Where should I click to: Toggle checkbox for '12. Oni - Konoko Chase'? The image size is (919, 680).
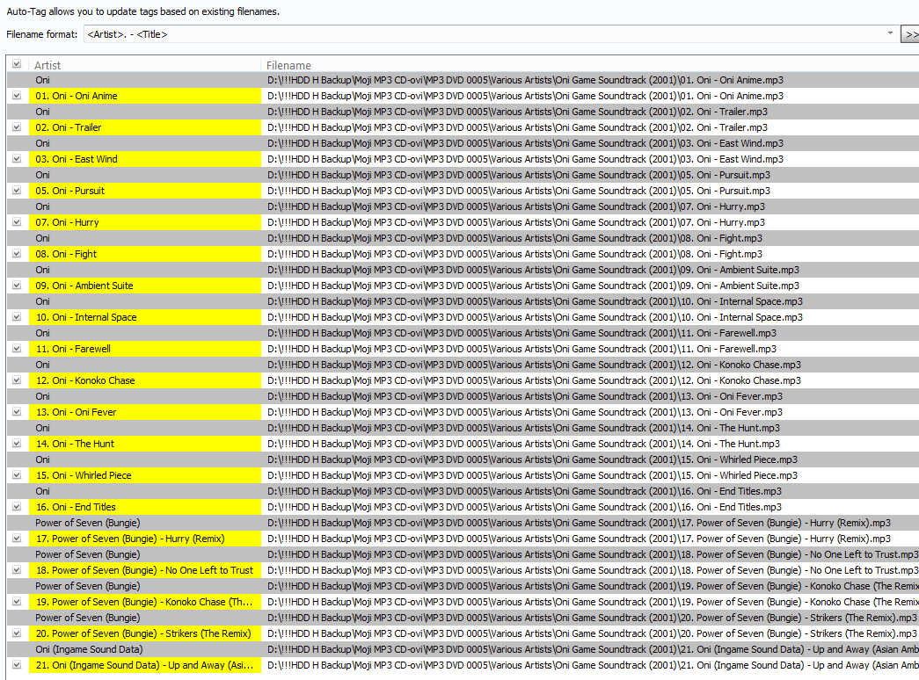[17, 380]
